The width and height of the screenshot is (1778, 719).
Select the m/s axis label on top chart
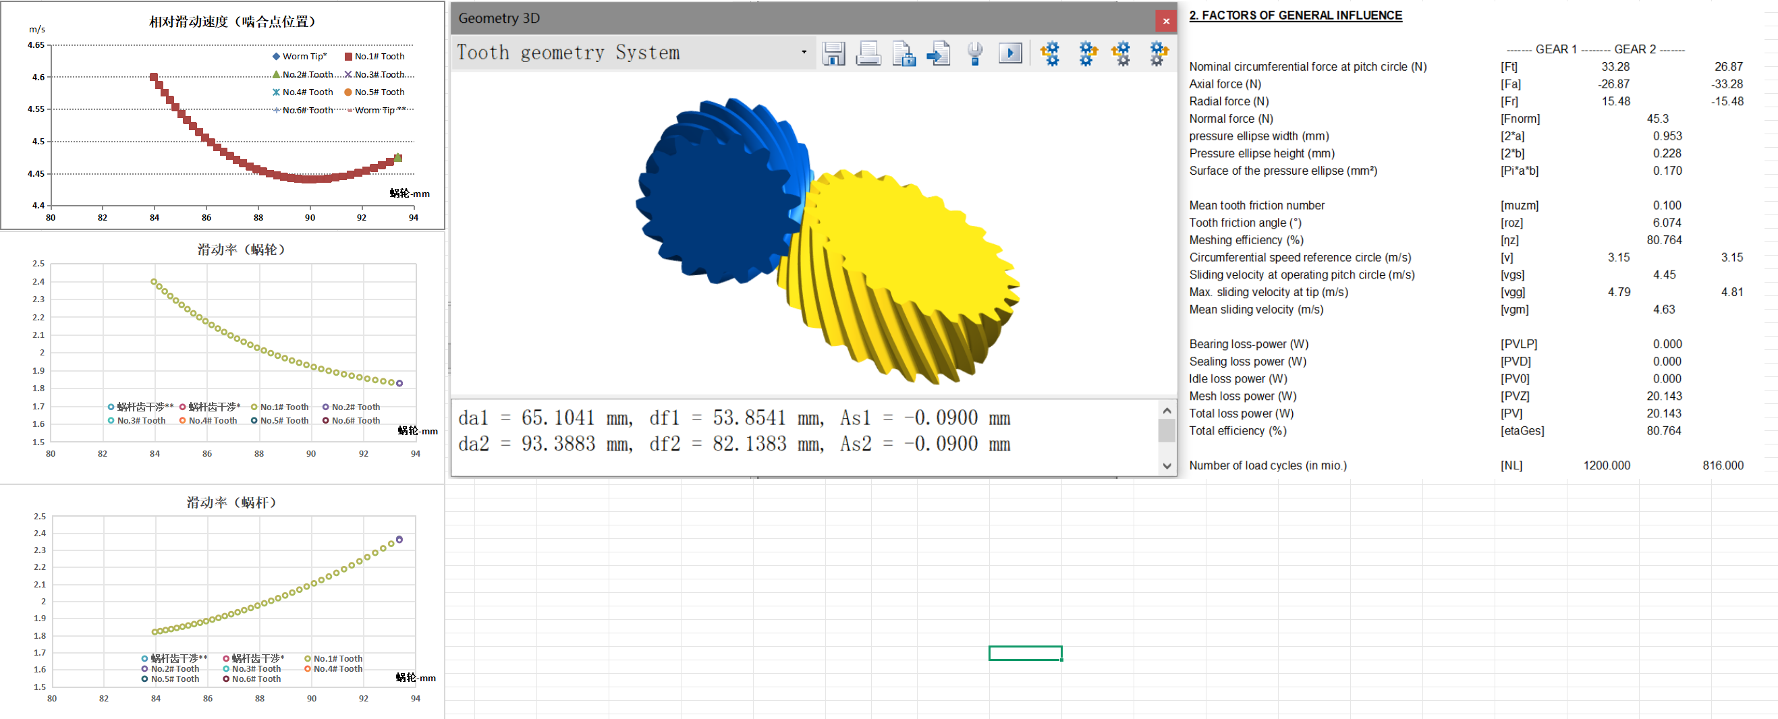pyautogui.click(x=37, y=29)
